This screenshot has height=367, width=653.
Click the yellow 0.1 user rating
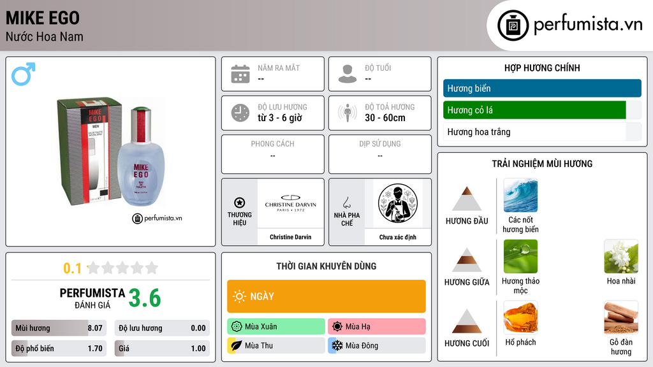point(73,268)
